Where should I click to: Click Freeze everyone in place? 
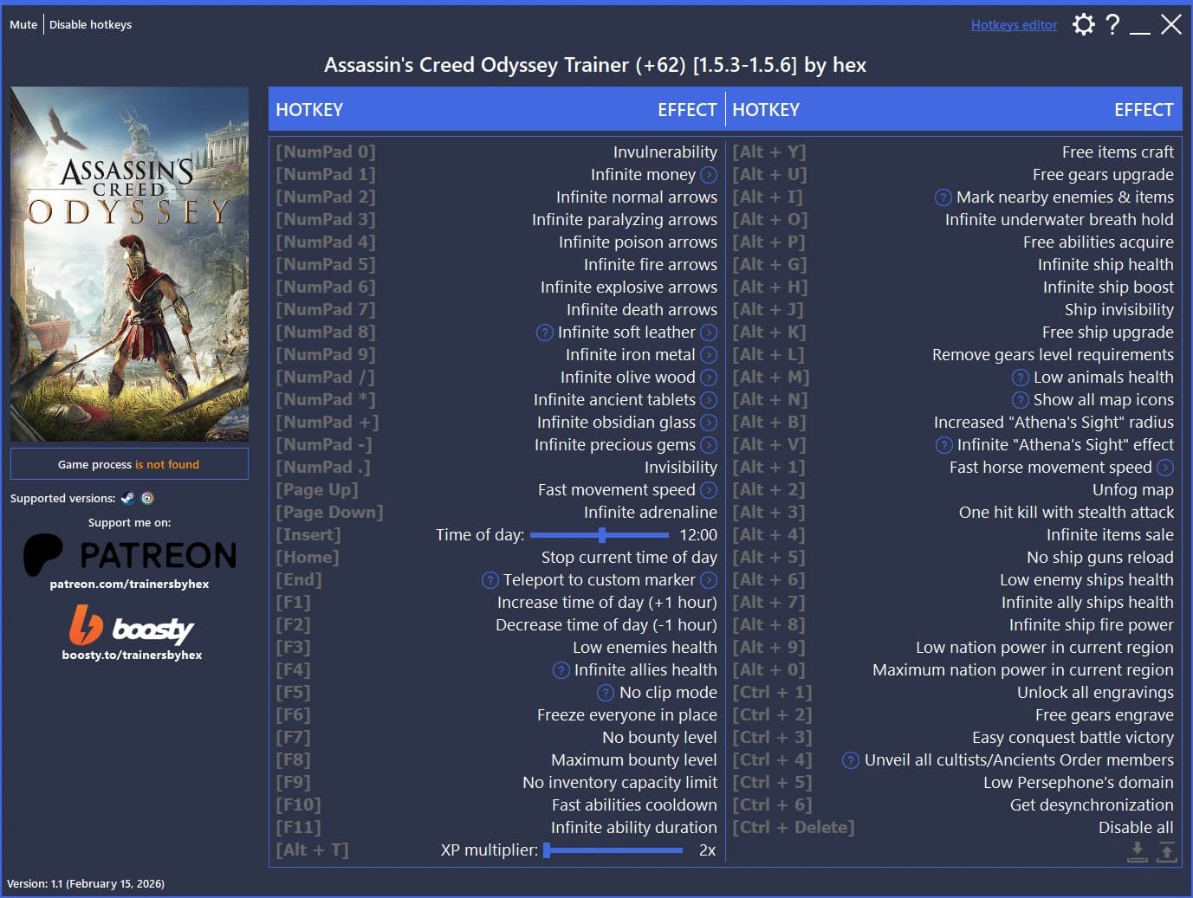coord(626,715)
